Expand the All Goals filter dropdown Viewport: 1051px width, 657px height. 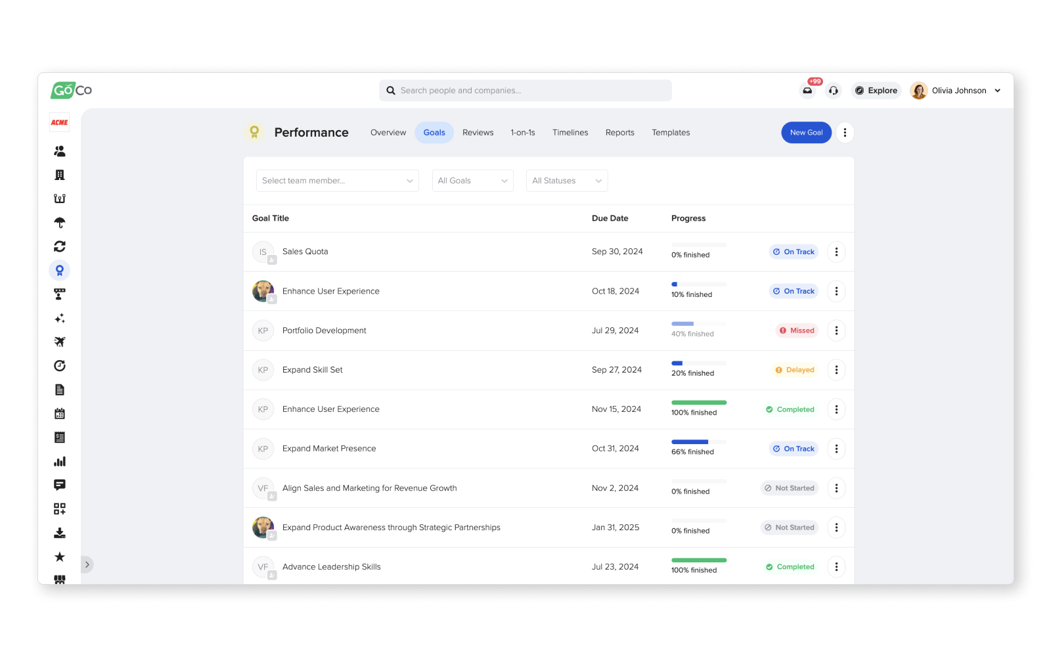tap(472, 180)
